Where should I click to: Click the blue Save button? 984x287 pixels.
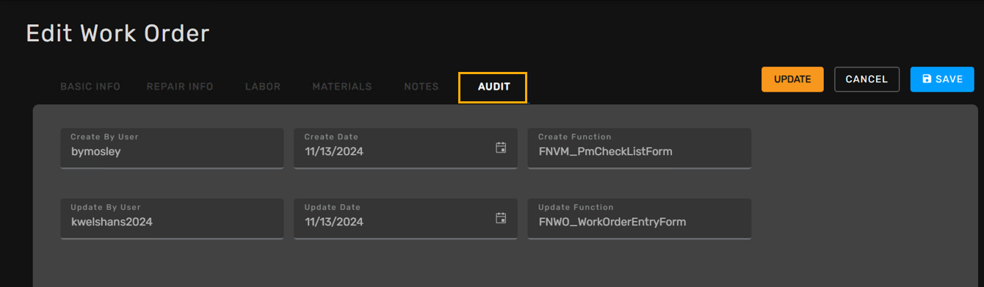click(942, 79)
